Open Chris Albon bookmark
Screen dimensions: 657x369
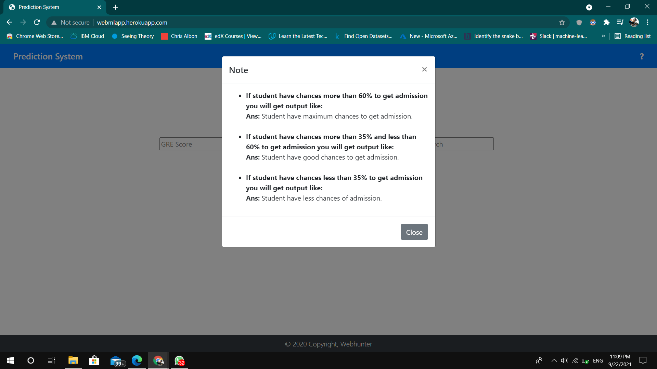[179, 36]
